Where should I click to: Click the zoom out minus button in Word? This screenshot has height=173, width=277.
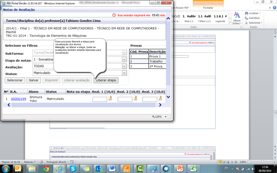click(x=249, y=162)
